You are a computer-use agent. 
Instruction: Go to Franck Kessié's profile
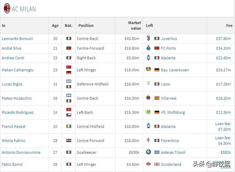[x=13, y=127]
